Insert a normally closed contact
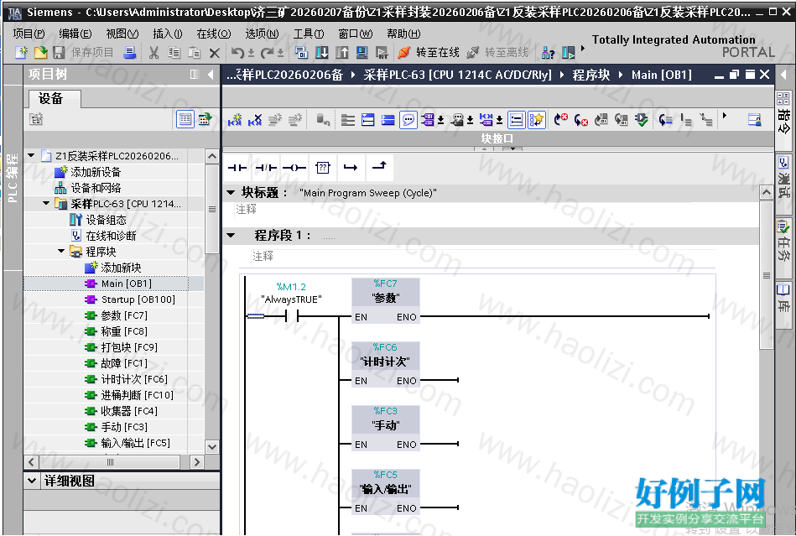 click(266, 168)
